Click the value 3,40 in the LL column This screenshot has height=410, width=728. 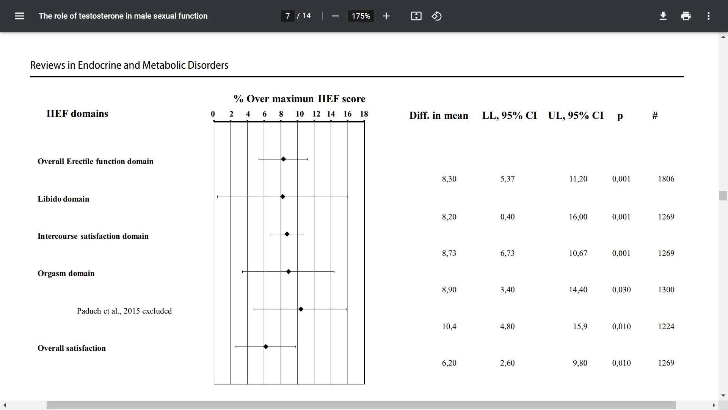pos(507,290)
